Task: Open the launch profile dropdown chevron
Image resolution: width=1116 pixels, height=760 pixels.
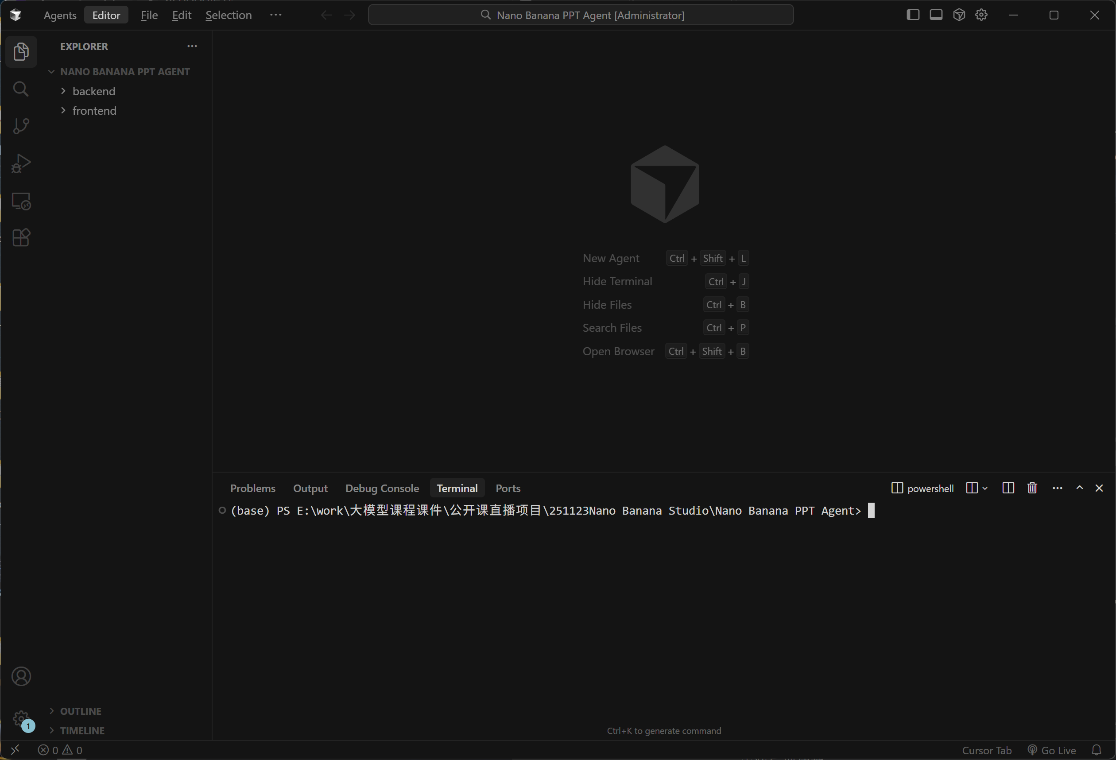Action: (985, 488)
